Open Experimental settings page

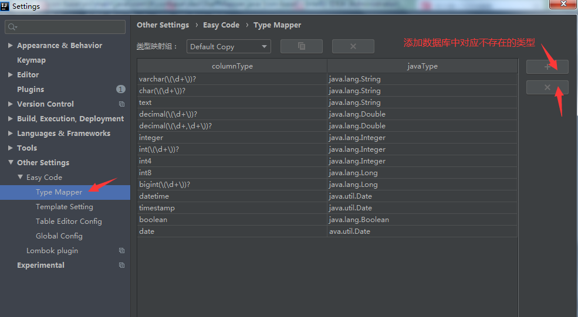[40, 265]
